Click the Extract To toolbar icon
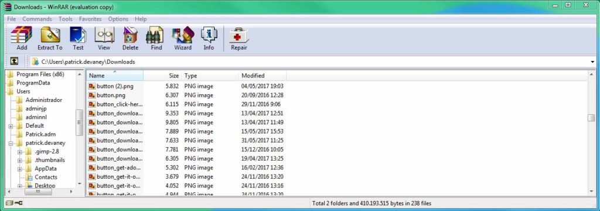This screenshot has width=600, height=211. click(50, 35)
